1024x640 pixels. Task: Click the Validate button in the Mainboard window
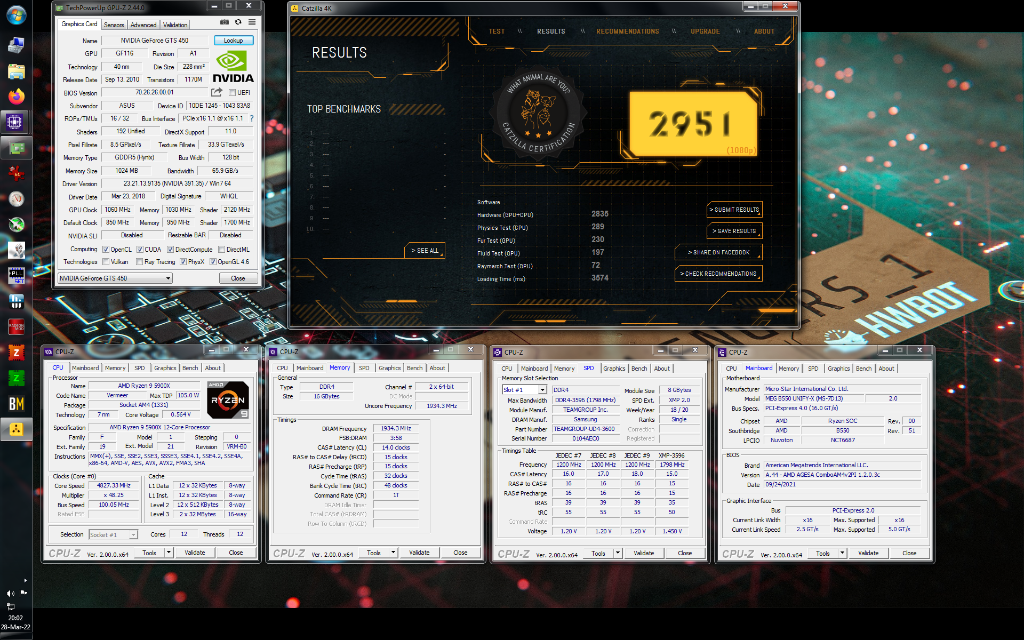(868, 553)
